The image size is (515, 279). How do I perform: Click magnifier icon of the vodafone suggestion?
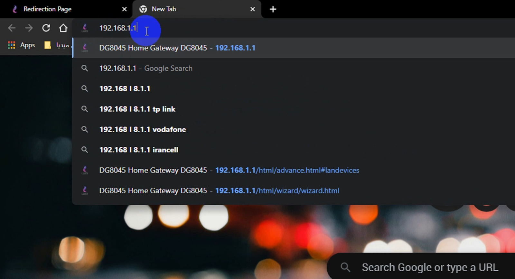[x=84, y=129]
